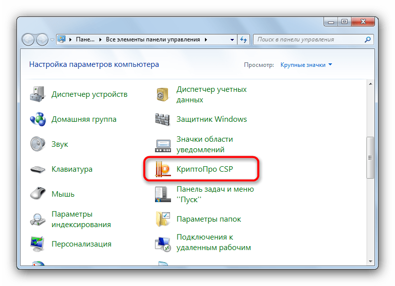Open the Персонализация link
395x286 pixels.
(x=81, y=244)
